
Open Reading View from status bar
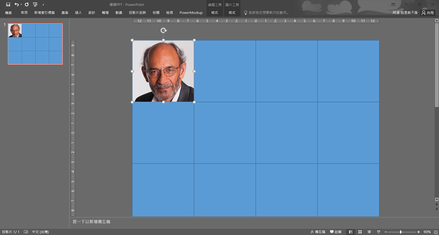click(x=369, y=232)
